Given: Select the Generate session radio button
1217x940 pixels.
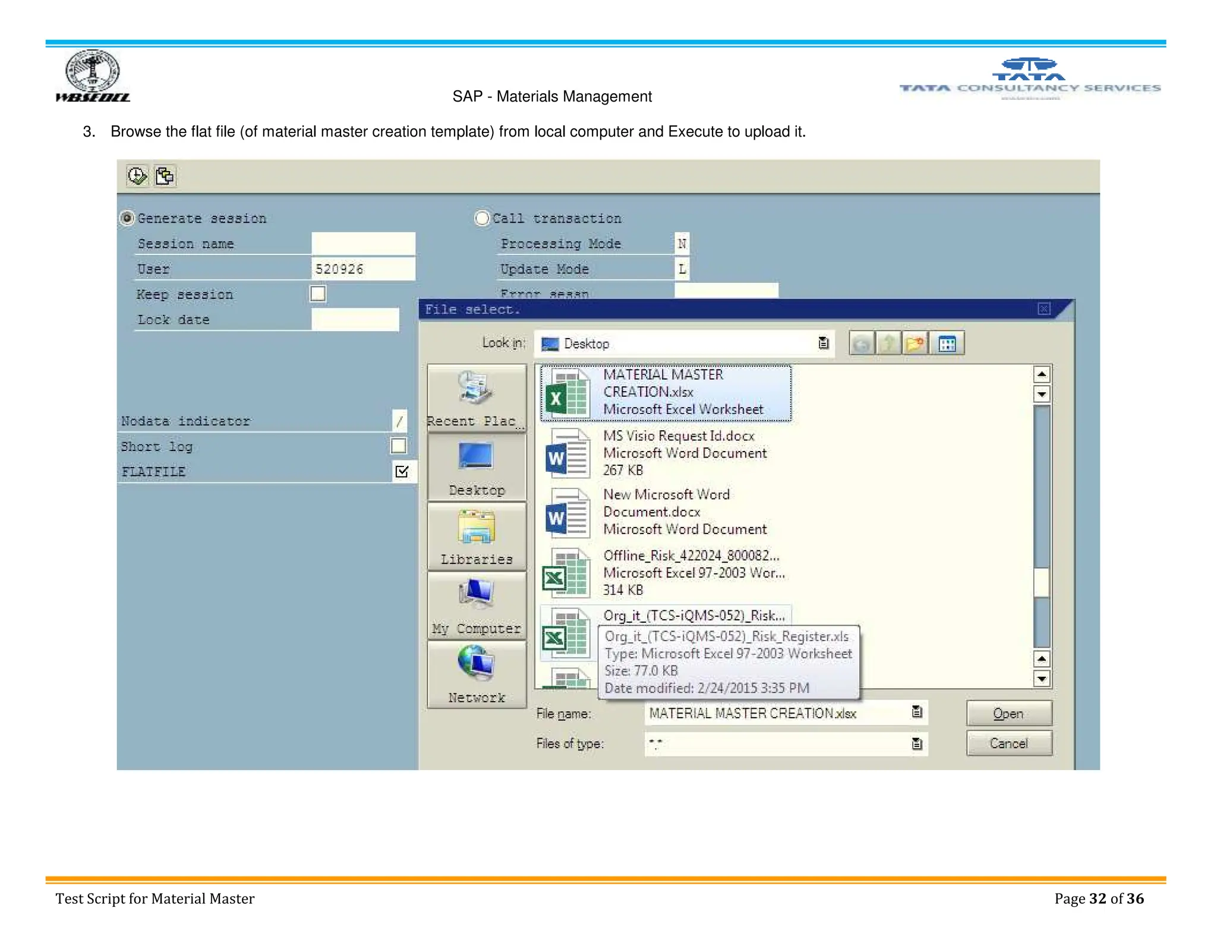Looking at the screenshot, I should pos(127,218).
